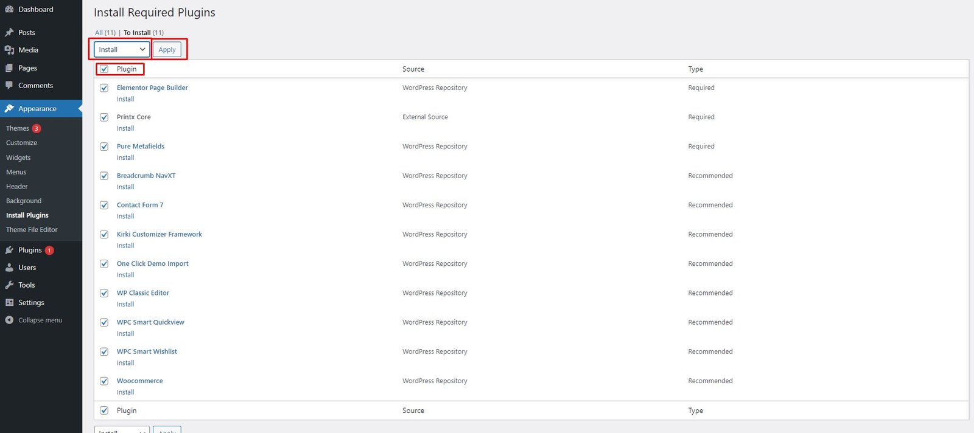Show the To Install (11) filter

(x=144, y=33)
